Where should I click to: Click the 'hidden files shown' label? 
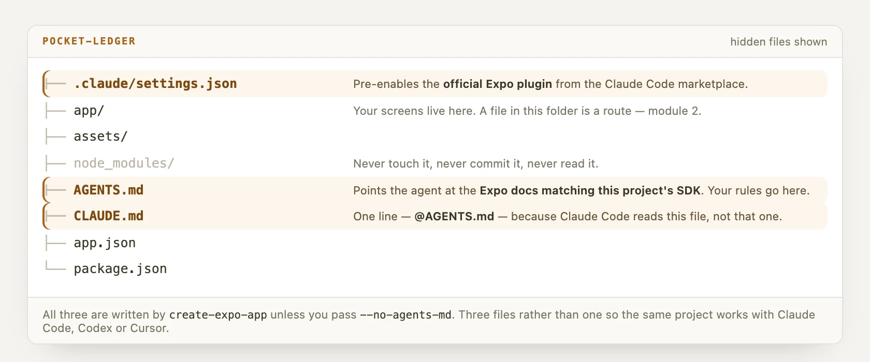point(779,42)
